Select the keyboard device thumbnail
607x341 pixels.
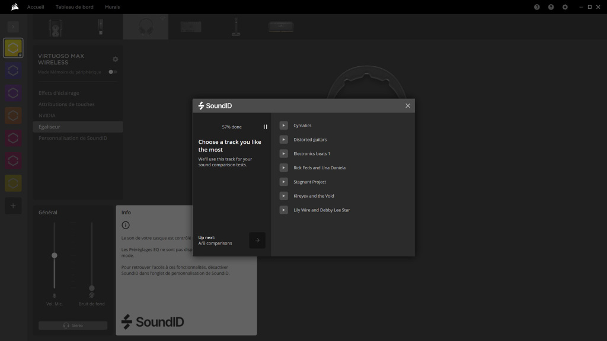(191, 27)
